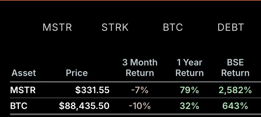Click BTC's 643% BSE return
The image size is (261, 117).
pyautogui.click(x=235, y=106)
